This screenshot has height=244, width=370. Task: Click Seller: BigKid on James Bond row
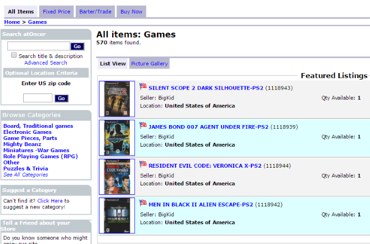[x=157, y=137]
